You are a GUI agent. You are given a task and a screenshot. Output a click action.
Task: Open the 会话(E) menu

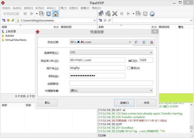pyautogui.click(x=6, y=8)
